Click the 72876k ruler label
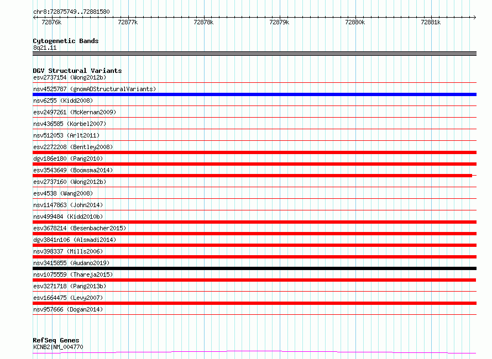The height and width of the screenshot is (359, 492). click(x=51, y=22)
